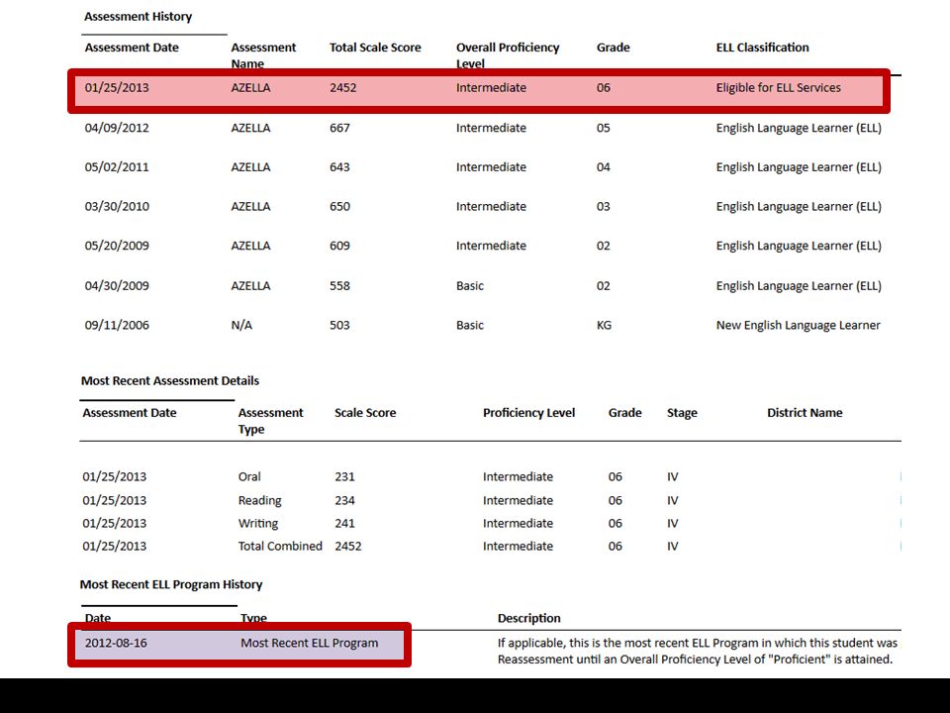950x713 pixels.
Task: Click the 558 total scale score
Action: point(339,286)
